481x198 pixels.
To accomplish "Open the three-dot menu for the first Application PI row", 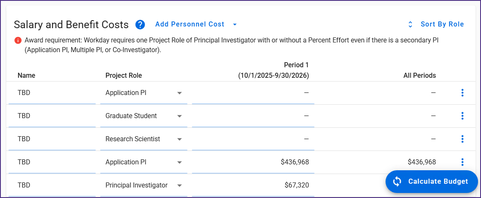I will click(462, 93).
